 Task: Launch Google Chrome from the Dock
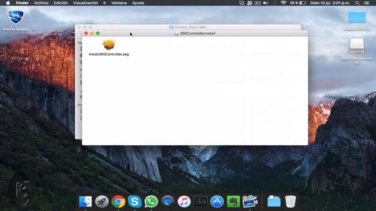pyautogui.click(x=118, y=202)
